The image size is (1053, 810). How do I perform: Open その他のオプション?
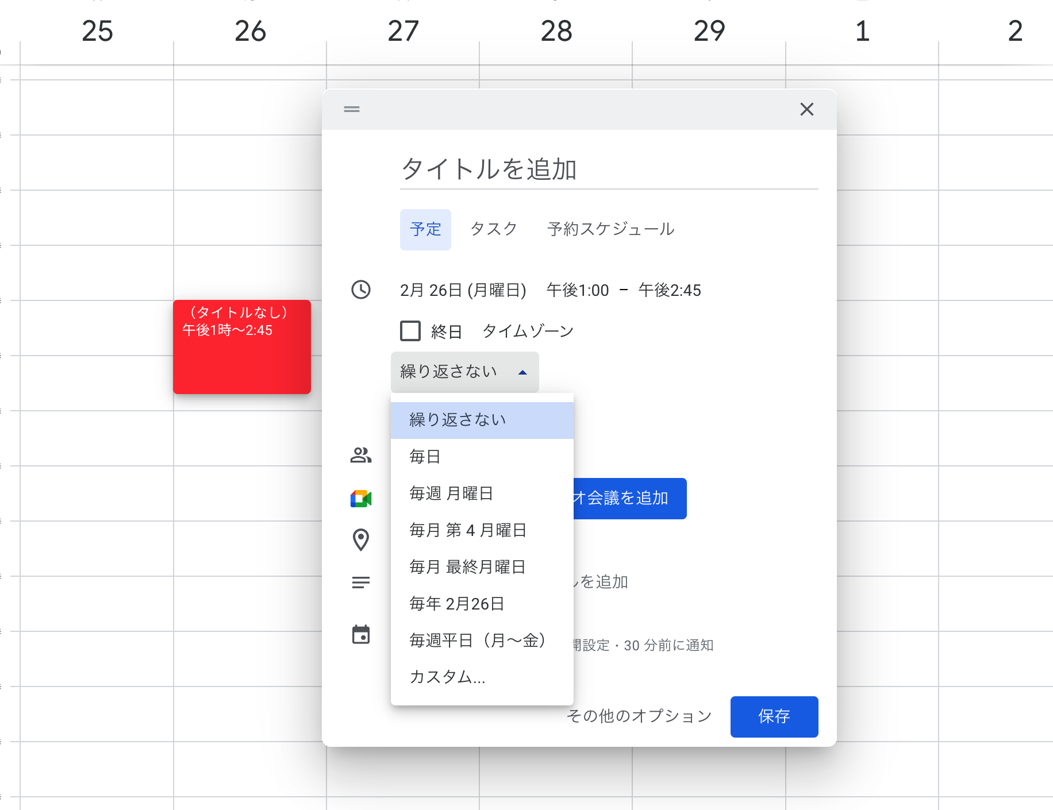(639, 716)
